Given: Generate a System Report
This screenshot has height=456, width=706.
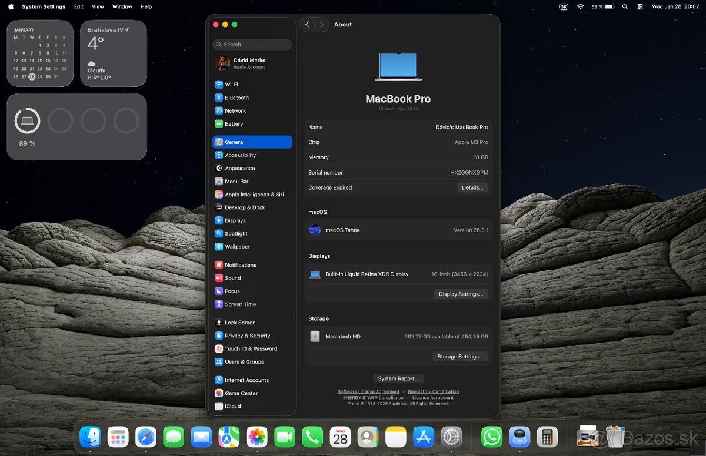Looking at the screenshot, I should point(398,378).
